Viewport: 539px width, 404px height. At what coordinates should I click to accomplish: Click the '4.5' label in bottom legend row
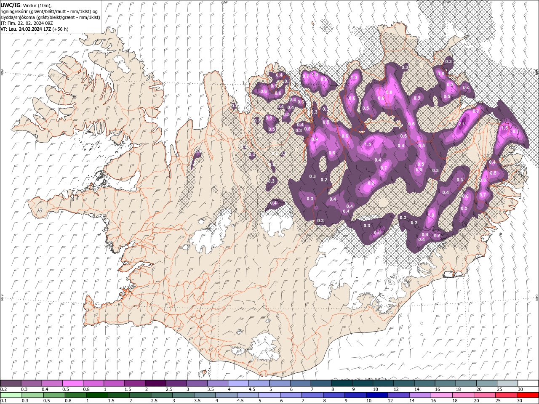coord(240,401)
